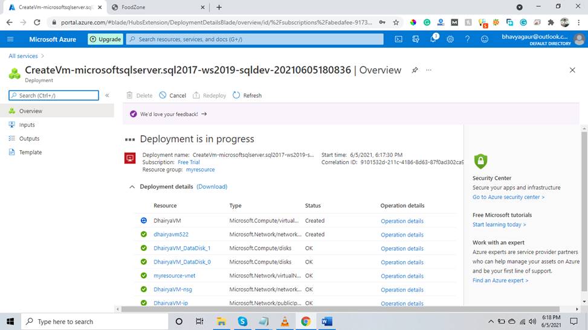This screenshot has width=588, height=330.
Task: Open portal settings gear
Action: 450,39
